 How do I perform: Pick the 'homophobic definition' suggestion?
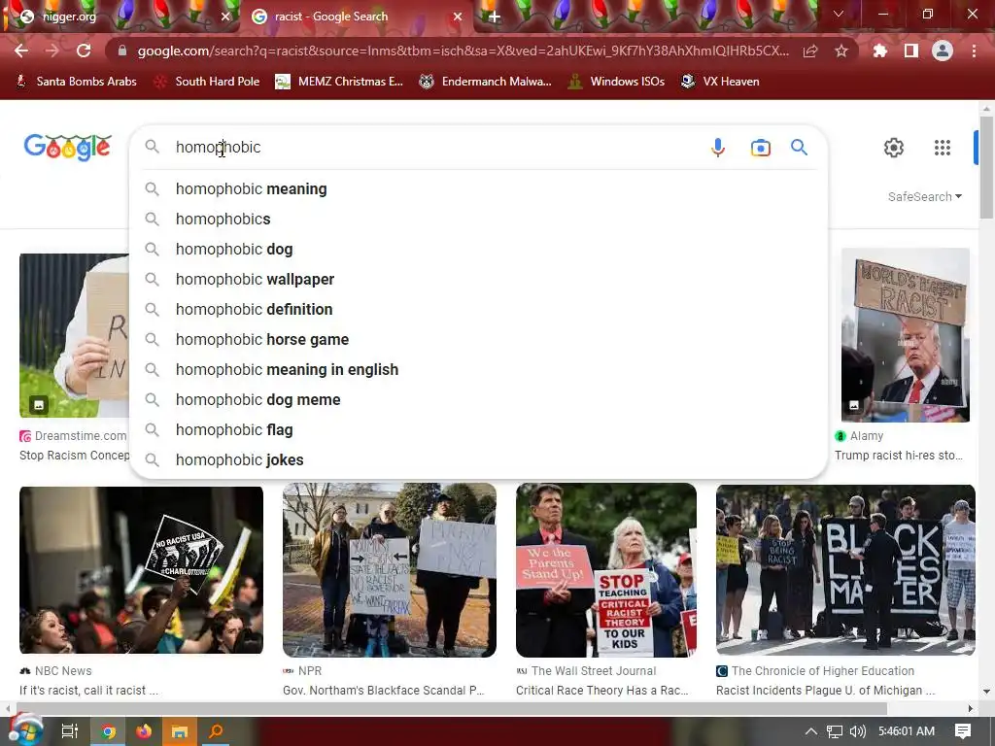coord(478,310)
